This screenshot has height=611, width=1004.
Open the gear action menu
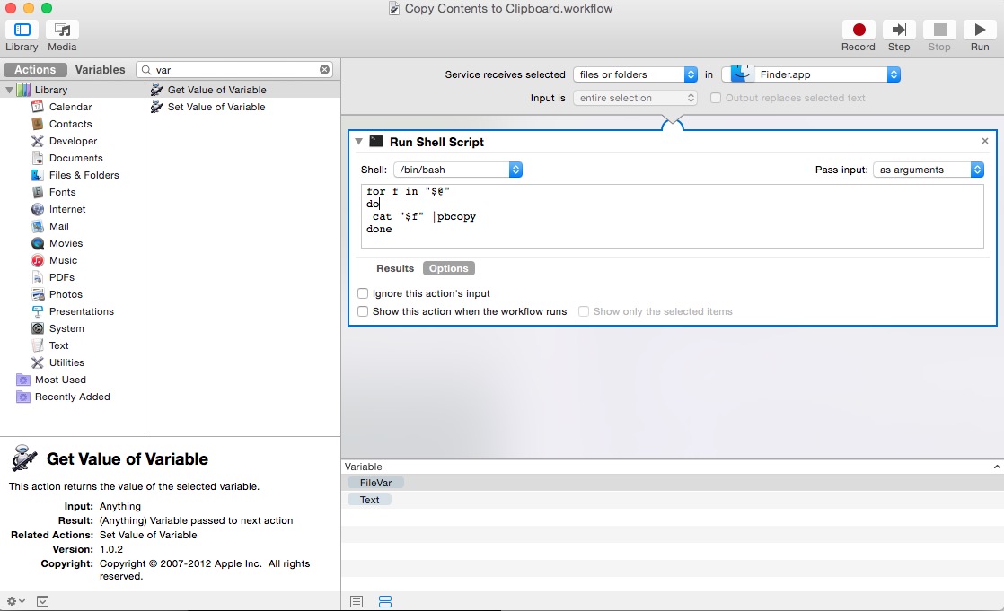tap(15, 601)
